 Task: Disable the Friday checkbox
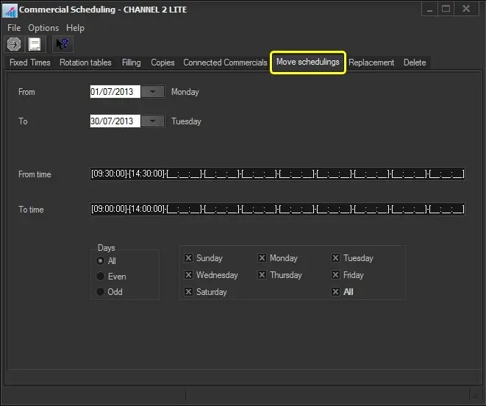coord(335,275)
